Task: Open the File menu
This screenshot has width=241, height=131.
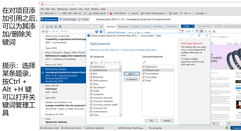Action: pos(42,9)
